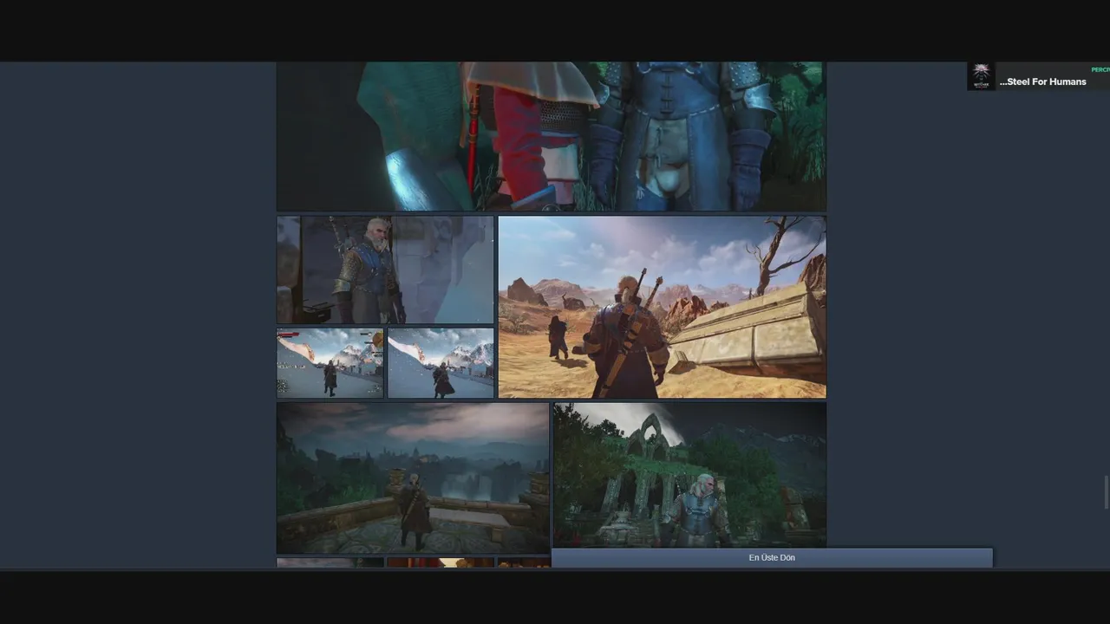This screenshot has height=624, width=1110.
Task: Open the ruined green archway screenshot
Action: click(x=690, y=475)
